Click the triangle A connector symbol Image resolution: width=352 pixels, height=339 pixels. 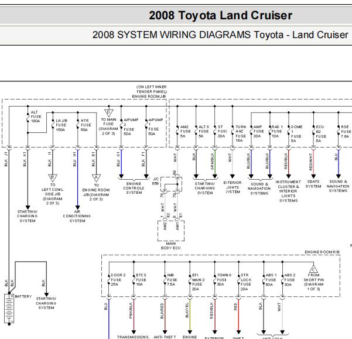pos(96,178)
